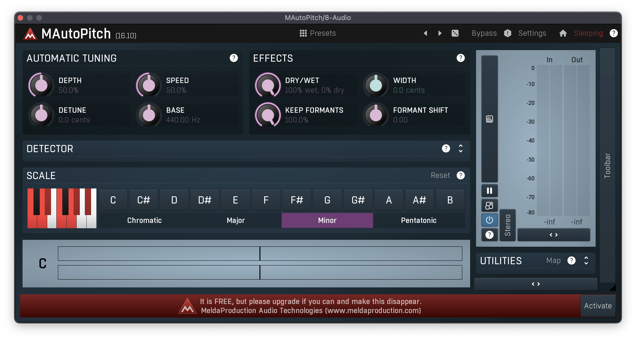Toggle note B in scale
Viewport: 636px width, 340px height.
coord(450,200)
